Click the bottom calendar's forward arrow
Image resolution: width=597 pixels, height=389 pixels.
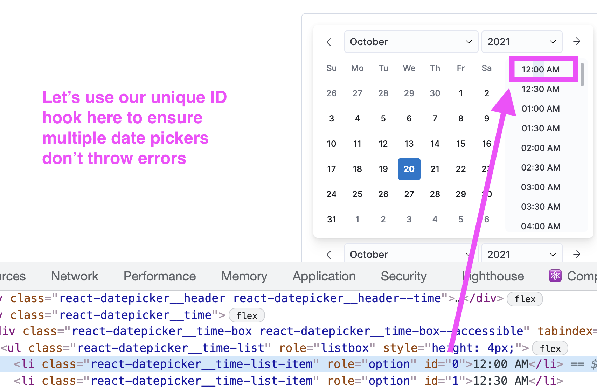point(577,255)
